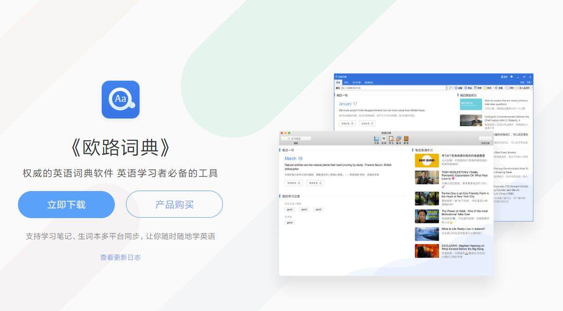Screen dimensions: 563x311
Task: Click the January 17 daily sentence date
Action: (348, 104)
